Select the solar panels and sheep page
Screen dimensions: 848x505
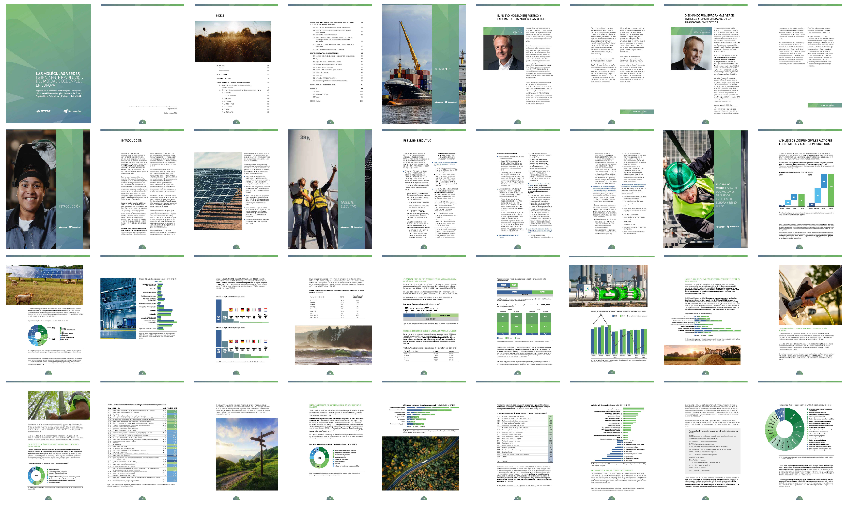pos(48,315)
